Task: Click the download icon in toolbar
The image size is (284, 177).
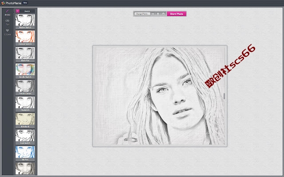Action: click(x=158, y=14)
